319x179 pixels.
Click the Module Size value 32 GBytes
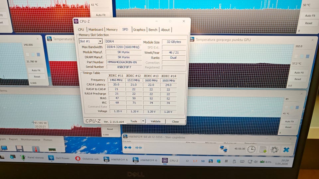coord(174,42)
